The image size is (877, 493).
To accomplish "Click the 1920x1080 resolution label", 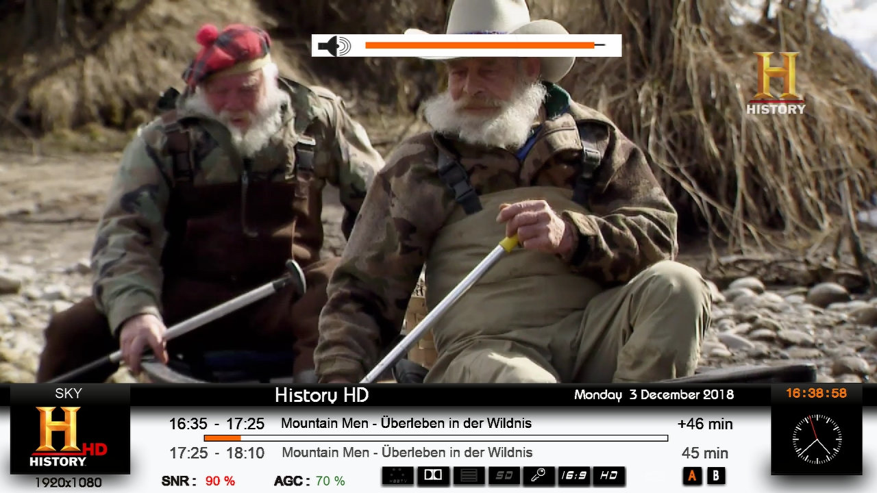I will 68,483.
